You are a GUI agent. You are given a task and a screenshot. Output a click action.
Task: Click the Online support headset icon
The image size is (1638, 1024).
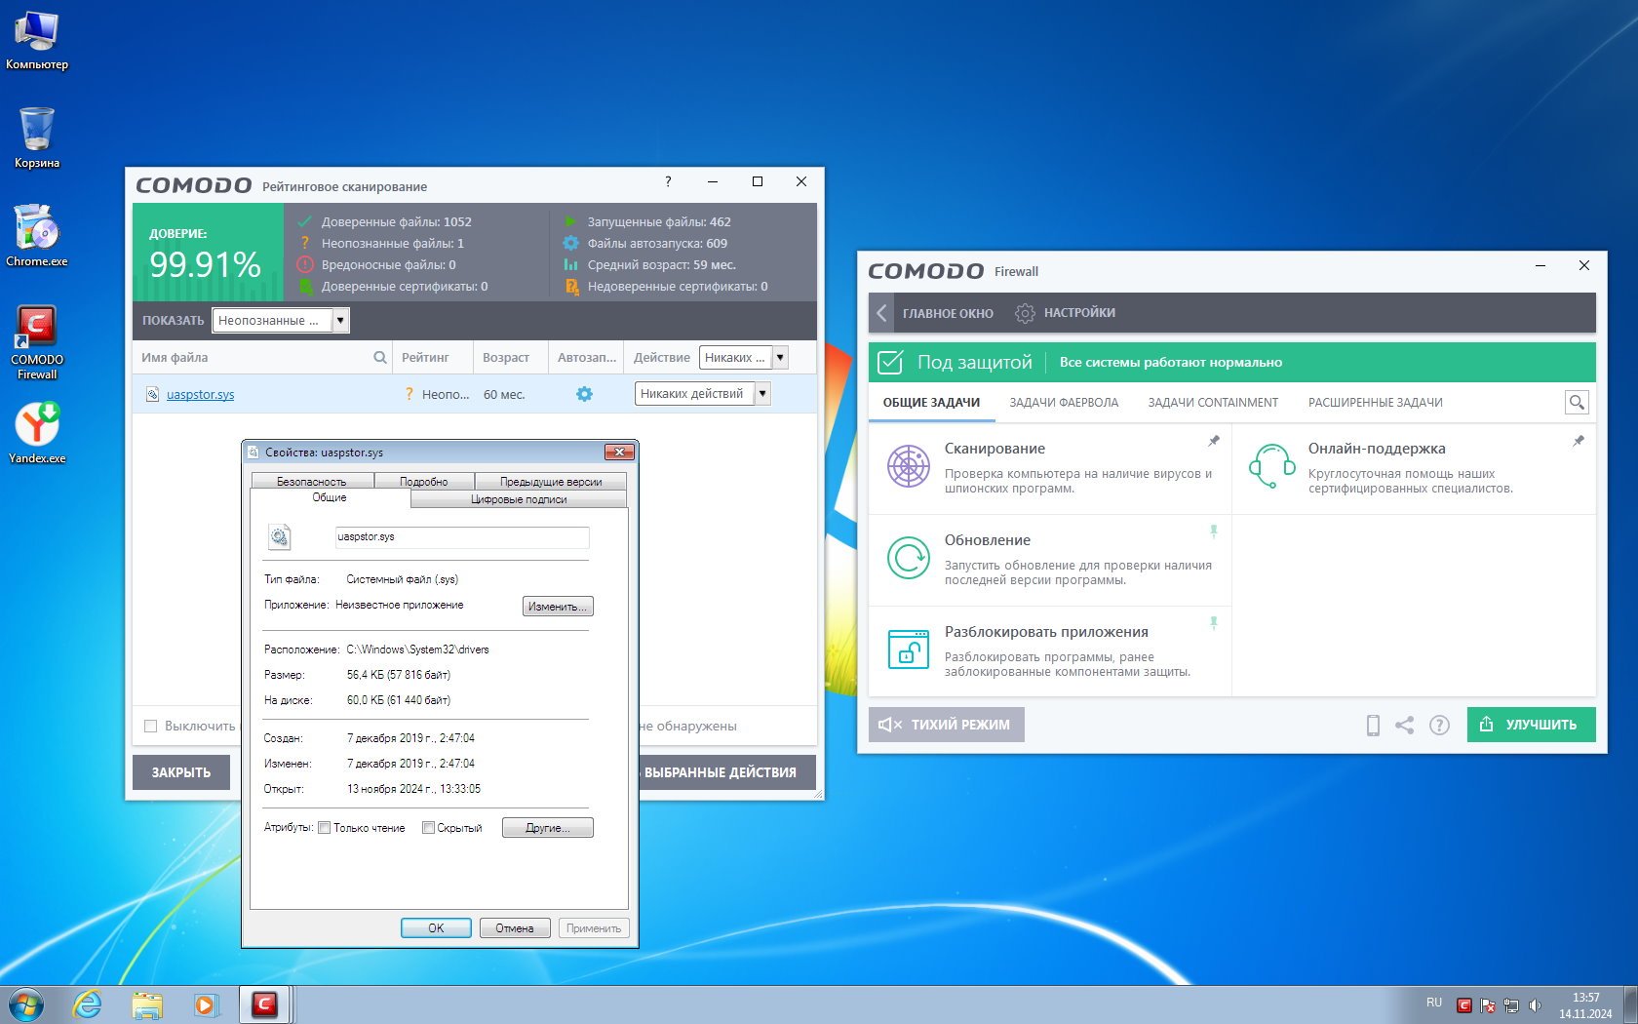coord(1271,466)
